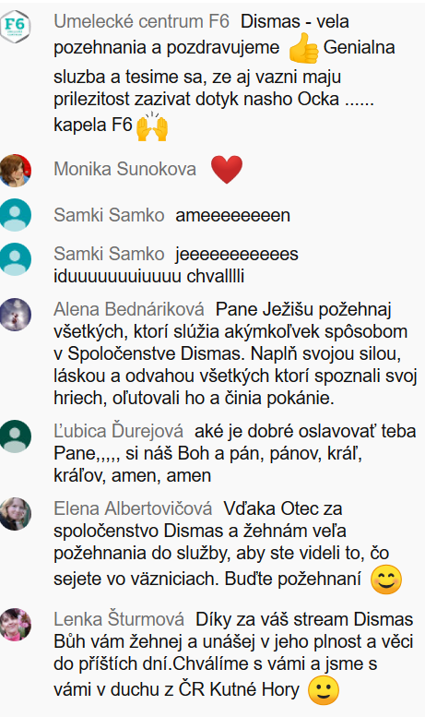Viewport: 425px width, 717px height.
Task: Open Umelecké centrum F6 channel name
Action: pyautogui.click(x=142, y=21)
